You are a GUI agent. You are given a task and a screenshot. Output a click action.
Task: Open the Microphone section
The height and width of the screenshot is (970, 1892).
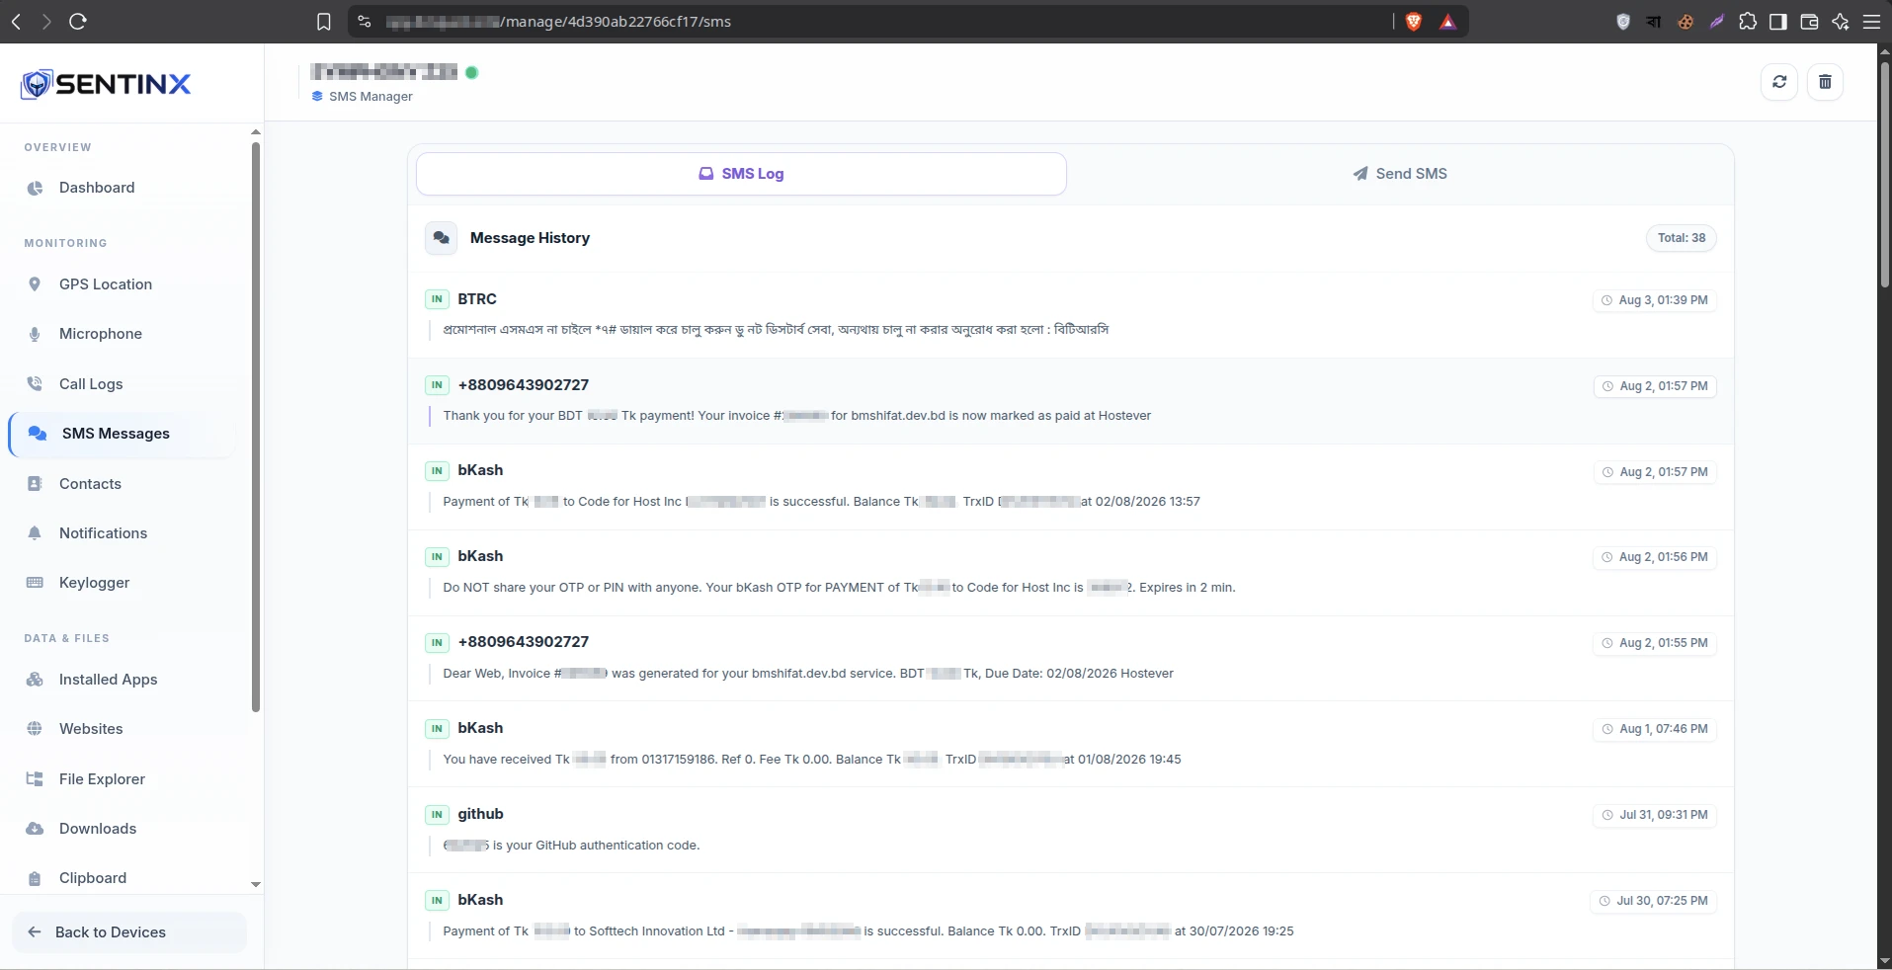coord(101,334)
